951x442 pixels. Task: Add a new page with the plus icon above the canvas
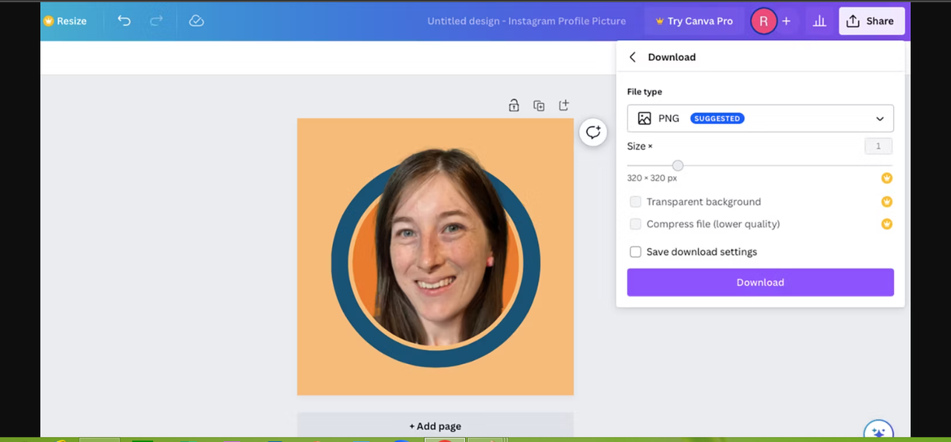(564, 105)
